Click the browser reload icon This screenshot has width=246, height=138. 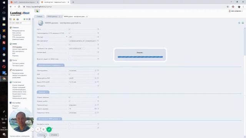[x=19, y=7]
